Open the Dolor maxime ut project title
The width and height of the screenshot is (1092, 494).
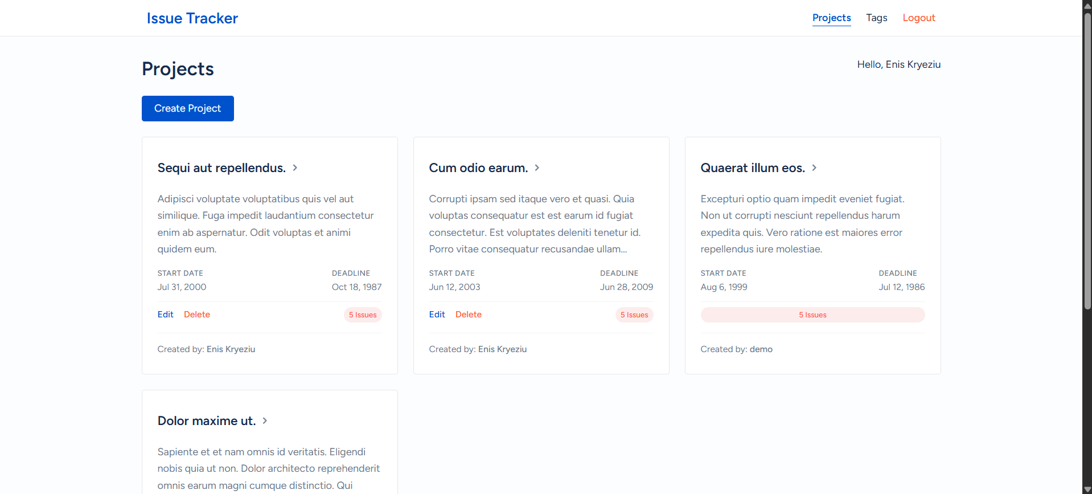(206, 420)
